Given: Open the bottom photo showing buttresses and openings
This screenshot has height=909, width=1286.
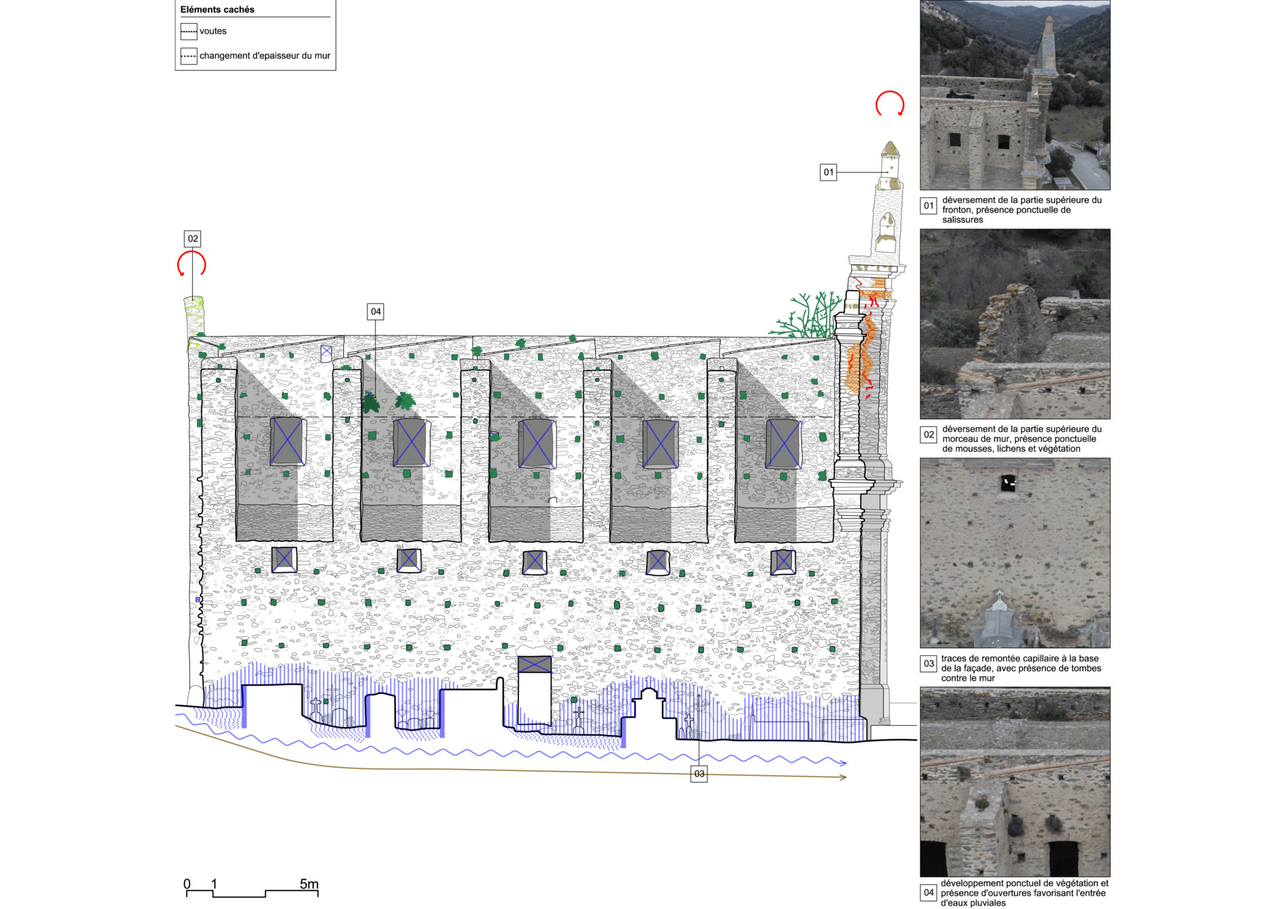Looking at the screenshot, I should 1015,782.
